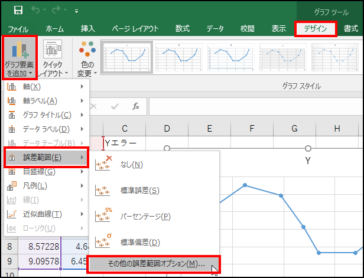The width and height of the screenshot is (364, 278).
Task: Click the cell with value 8.57228
Action: 40,247
